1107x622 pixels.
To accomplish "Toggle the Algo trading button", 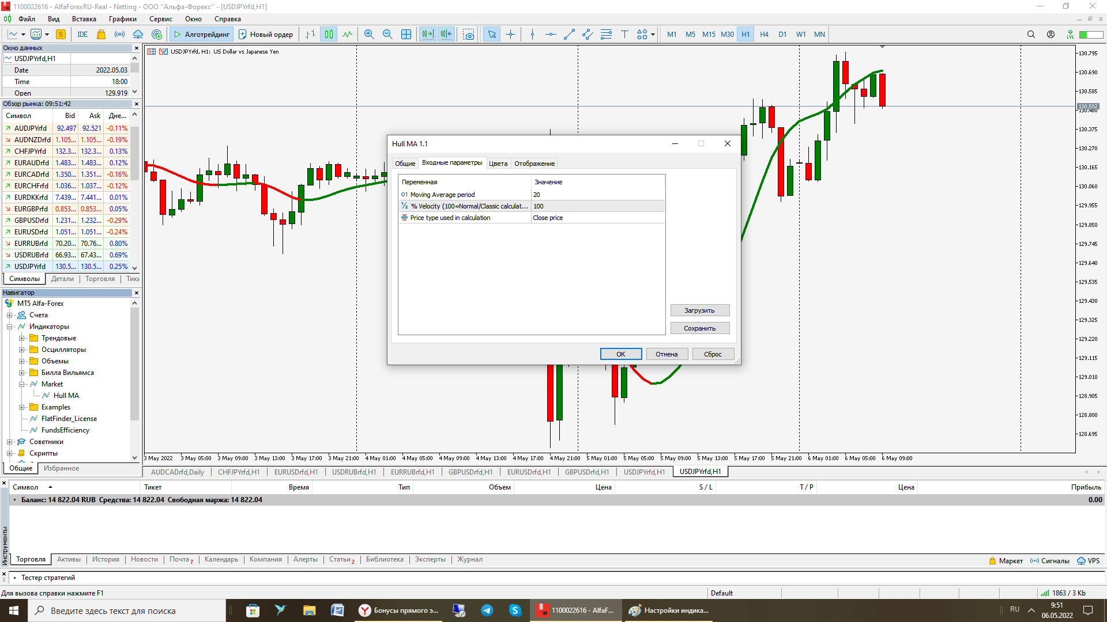I will 201,35.
